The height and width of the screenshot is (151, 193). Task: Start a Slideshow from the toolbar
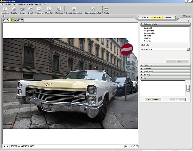coord(39,9)
